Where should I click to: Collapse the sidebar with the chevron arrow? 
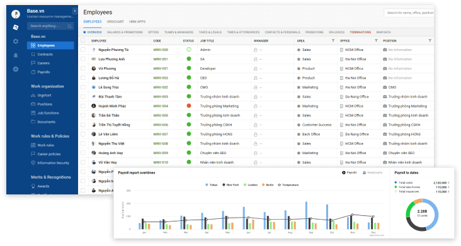(x=75, y=11)
